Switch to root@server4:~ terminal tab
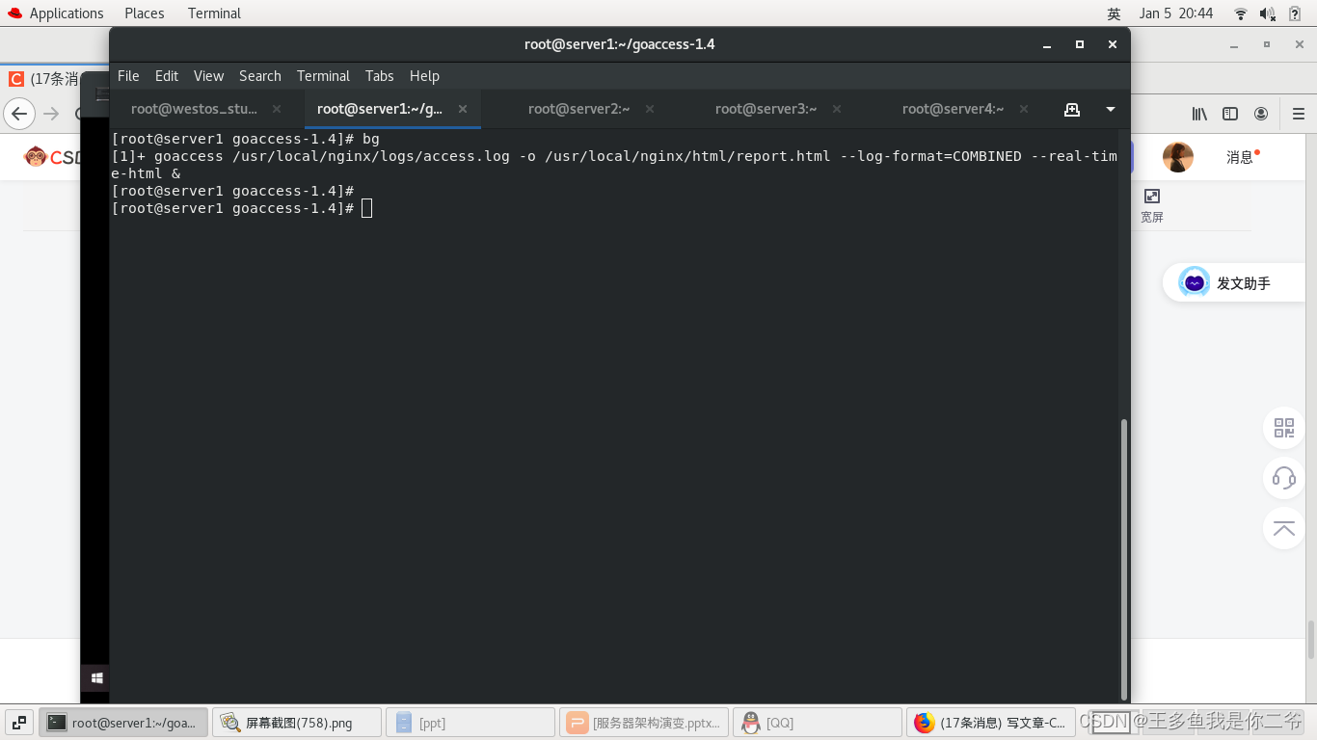The height and width of the screenshot is (740, 1317). [x=953, y=109]
